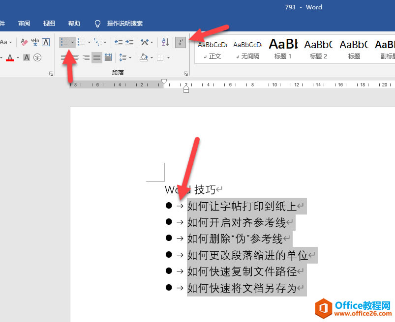The width and height of the screenshot is (395, 322).
Task: Increase indent of the paragraph
Action: click(x=129, y=42)
